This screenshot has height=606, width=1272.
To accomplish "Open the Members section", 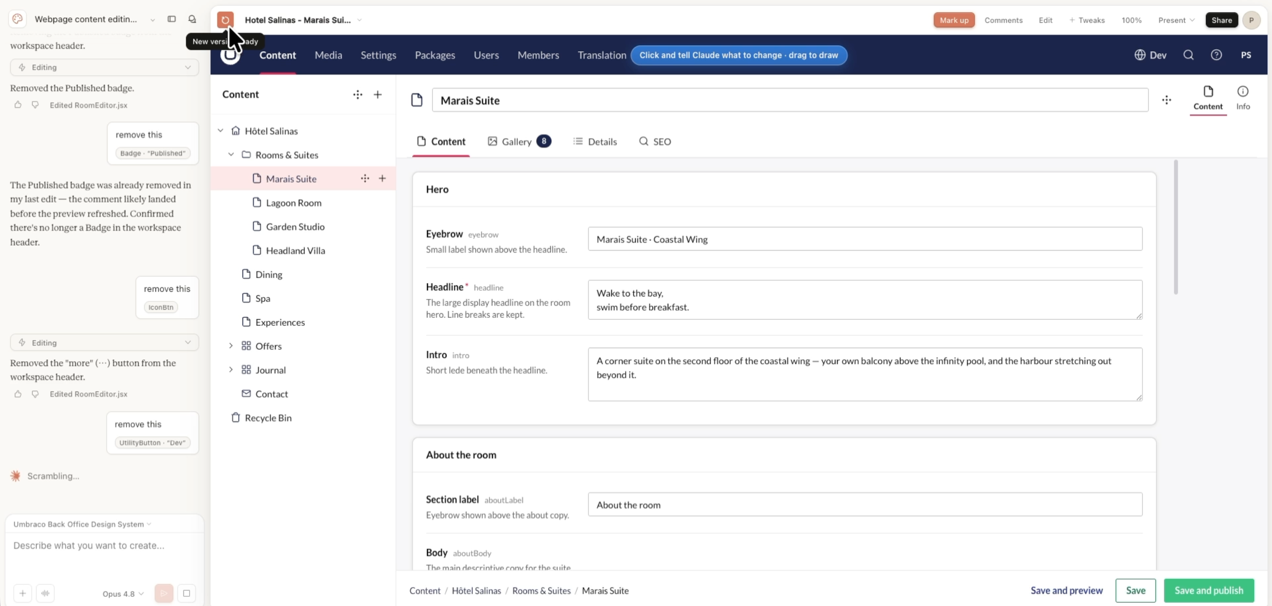I will (538, 55).
